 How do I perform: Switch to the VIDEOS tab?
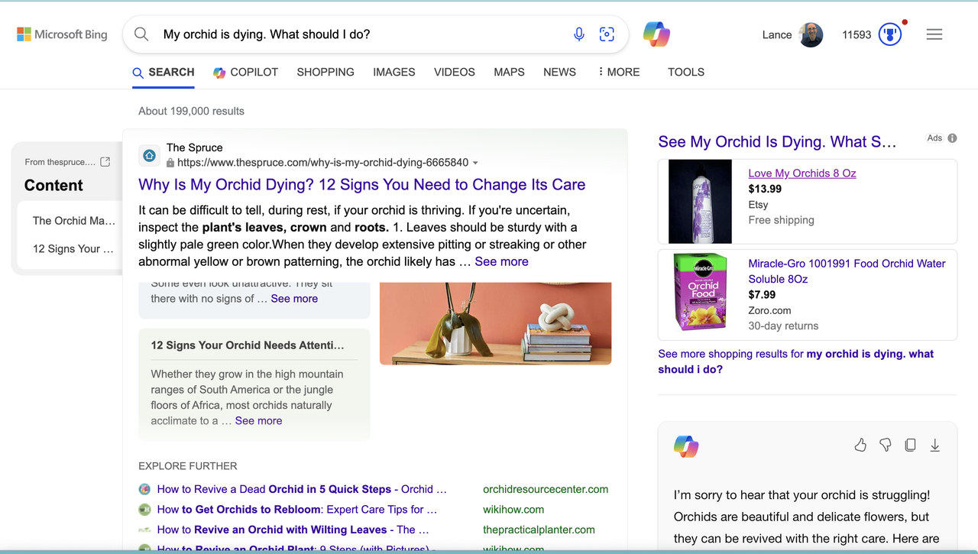click(x=455, y=72)
